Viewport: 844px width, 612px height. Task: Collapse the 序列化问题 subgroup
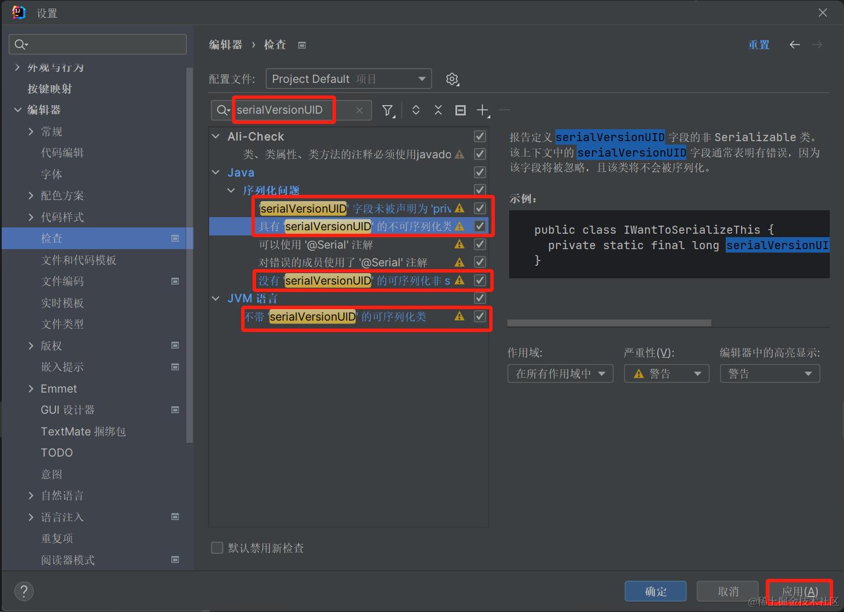231,190
